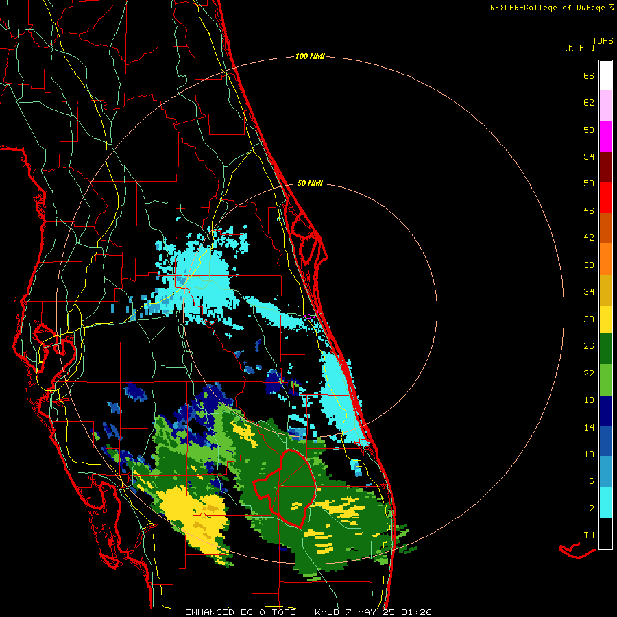Click the TOPS legend title
Image resolution: width=617 pixels, height=617 pixels.
tap(603, 40)
